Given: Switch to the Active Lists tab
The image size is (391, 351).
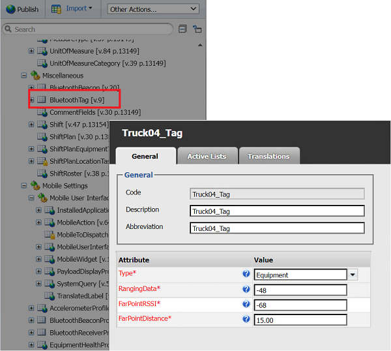Looking at the screenshot, I should click(x=207, y=156).
